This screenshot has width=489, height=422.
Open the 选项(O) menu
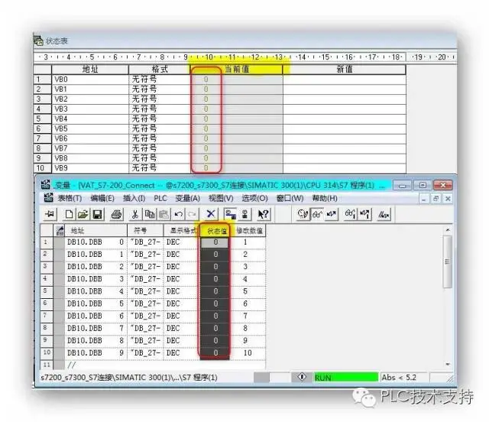coord(254,198)
